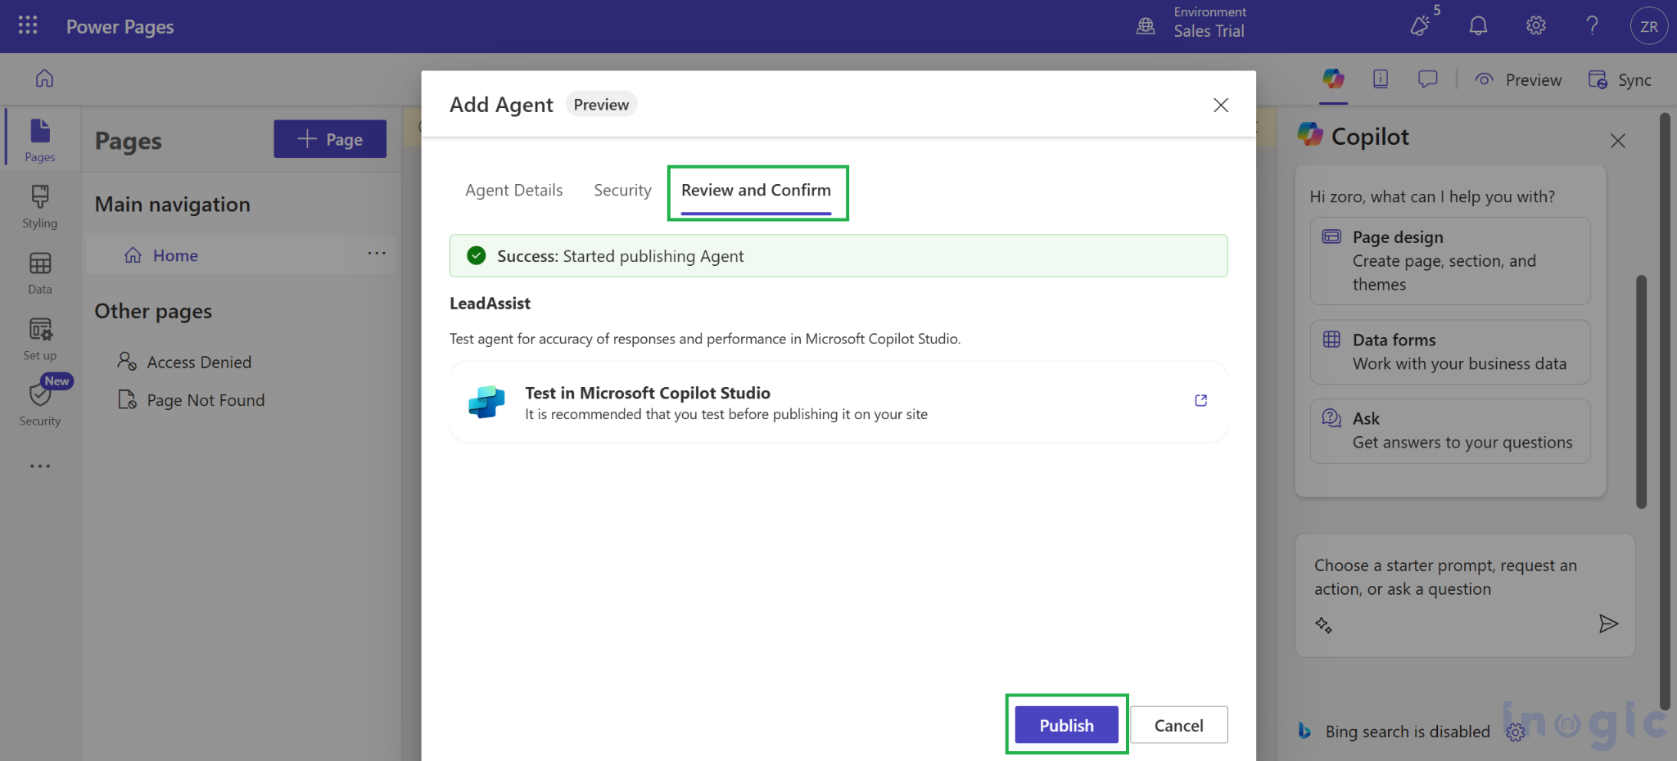The width and height of the screenshot is (1677, 761).
Task: Open the Data workspace icon
Action: click(39, 272)
